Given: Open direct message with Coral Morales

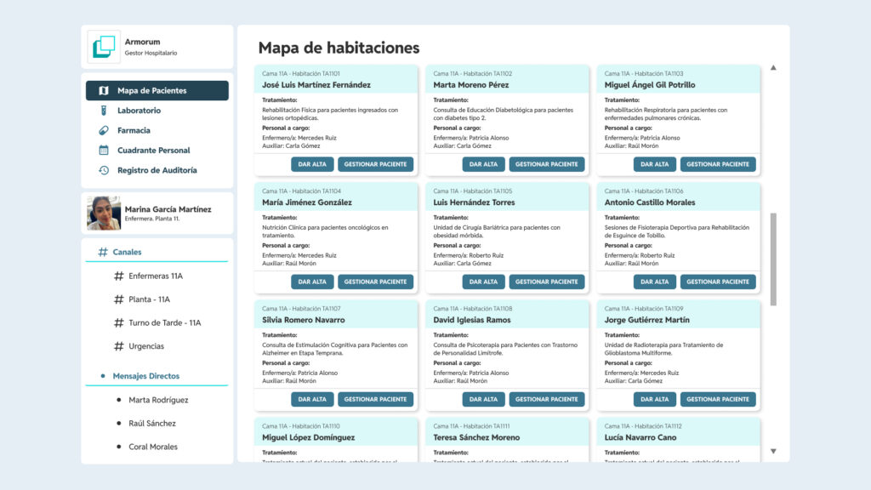Looking at the screenshot, I should pyautogui.click(x=153, y=446).
